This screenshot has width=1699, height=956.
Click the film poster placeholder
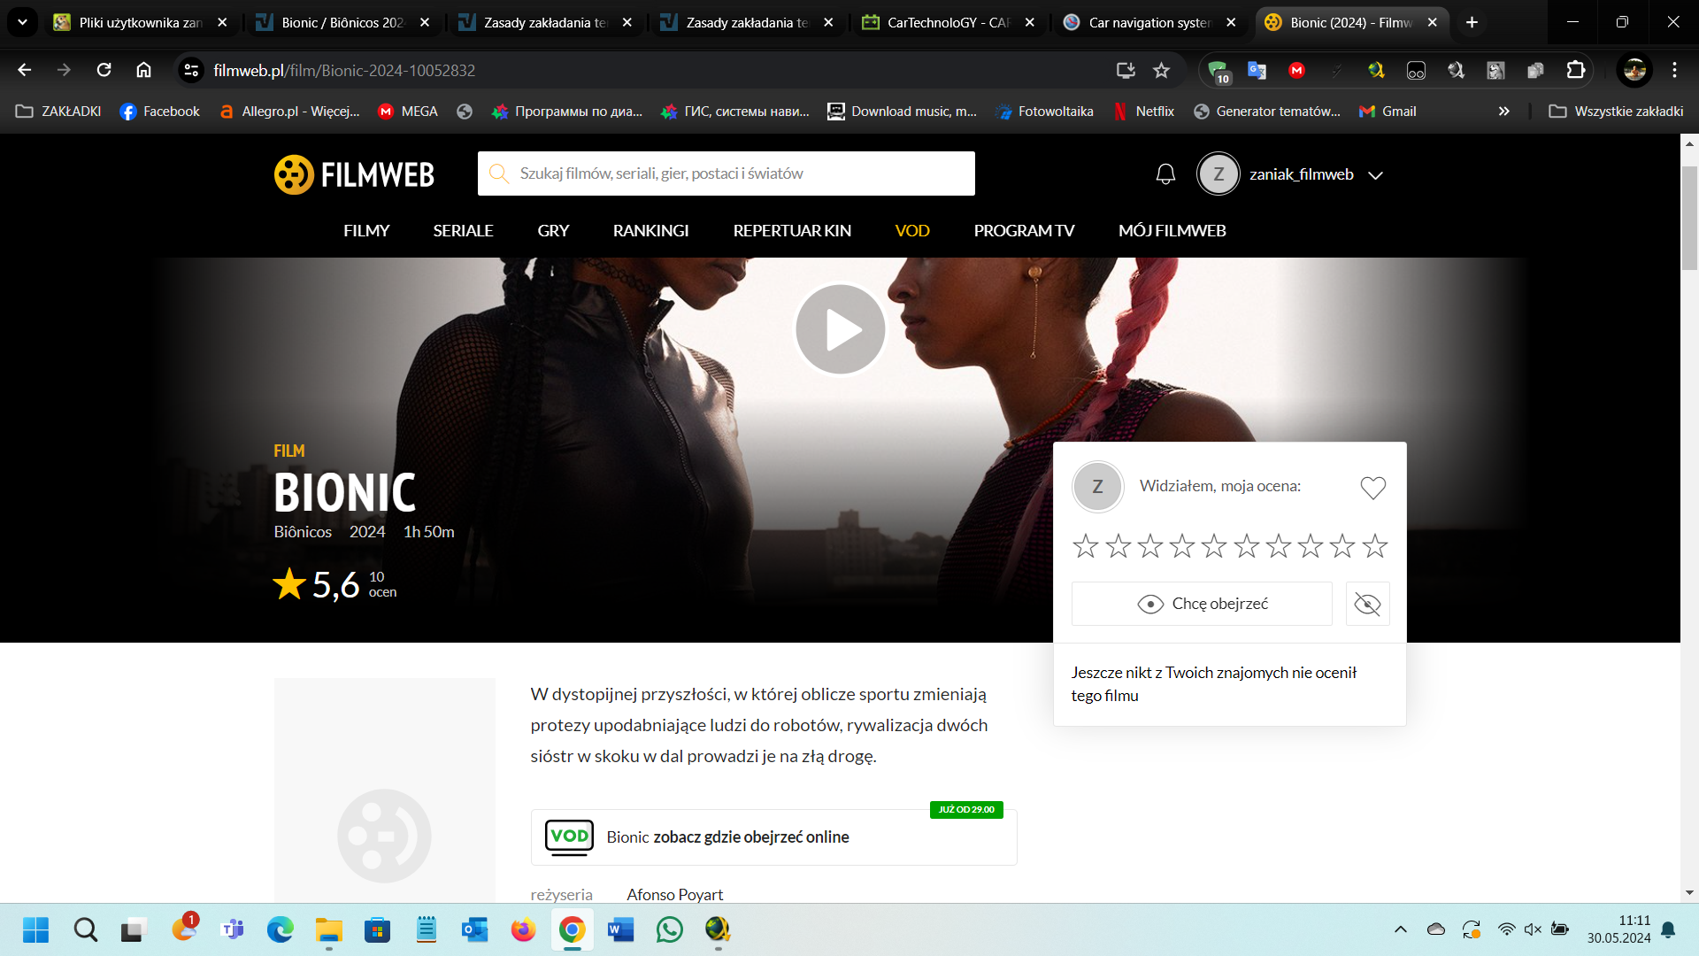click(384, 790)
